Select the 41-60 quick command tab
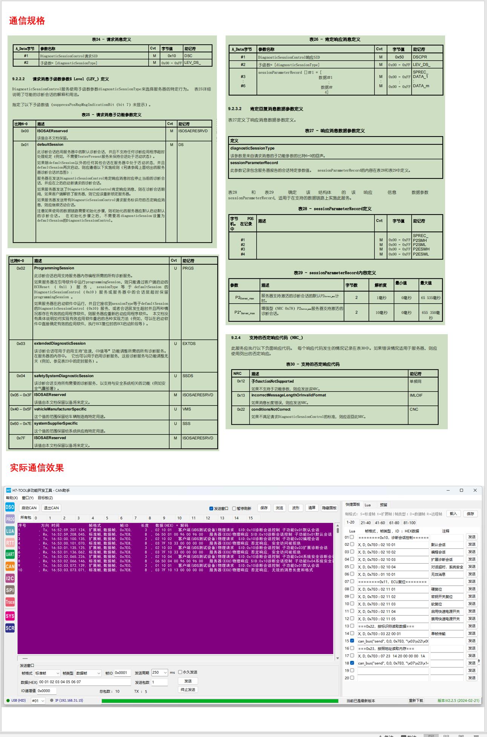487x737 pixels. point(380,523)
